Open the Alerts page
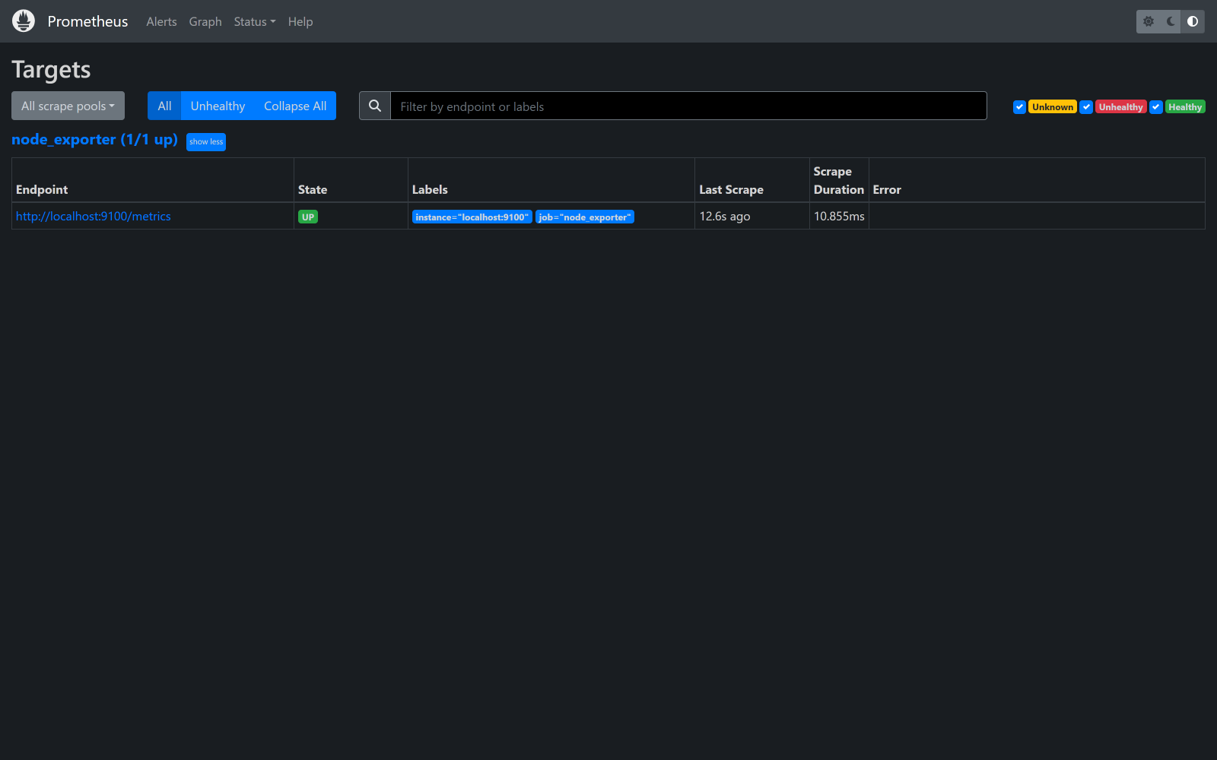The width and height of the screenshot is (1217, 760). click(x=161, y=21)
